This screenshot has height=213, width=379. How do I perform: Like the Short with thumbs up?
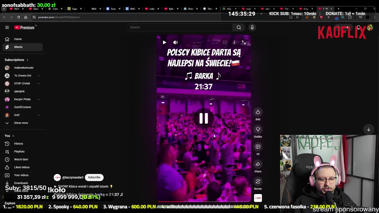click(x=258, y=112)
